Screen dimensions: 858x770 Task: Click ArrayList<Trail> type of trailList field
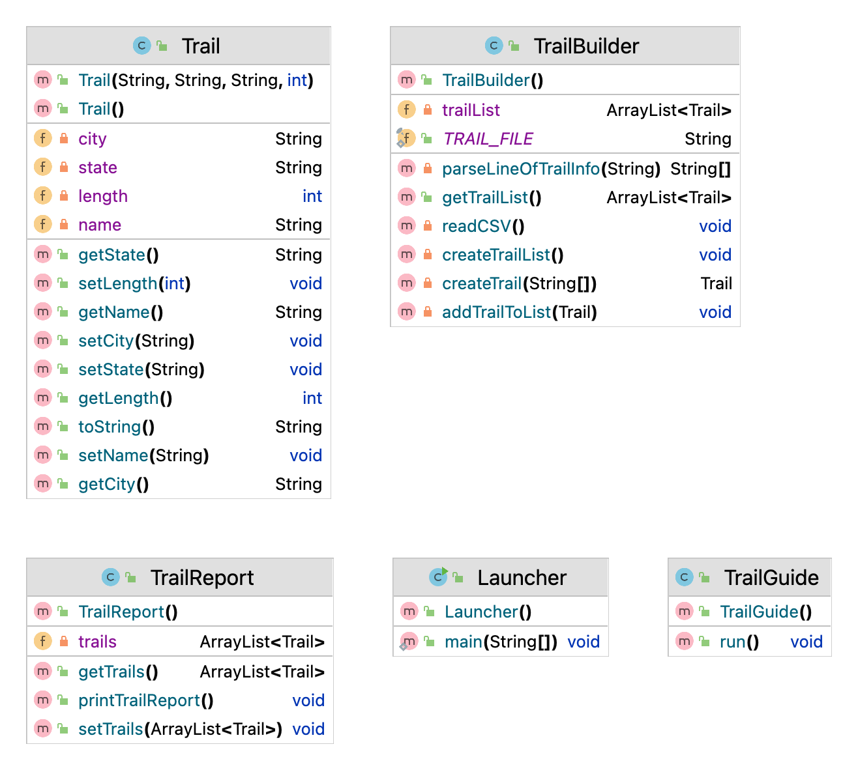[669, 110]
